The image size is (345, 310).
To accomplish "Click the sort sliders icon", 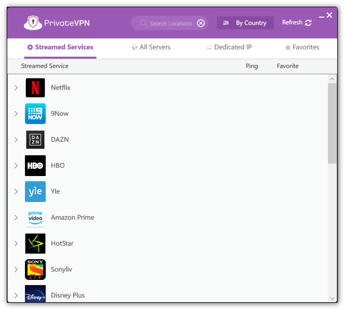I will click(x=226, y=23).
